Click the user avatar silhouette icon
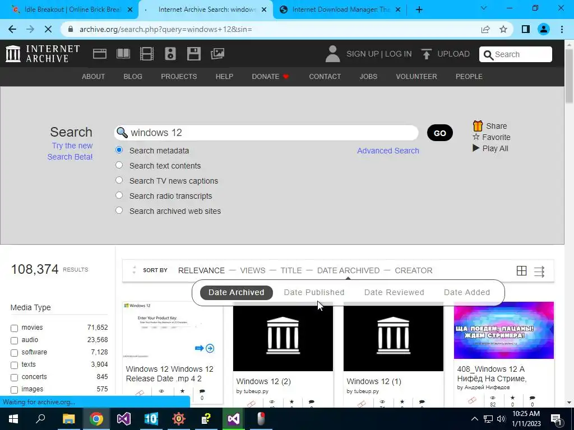 point(333,54)
